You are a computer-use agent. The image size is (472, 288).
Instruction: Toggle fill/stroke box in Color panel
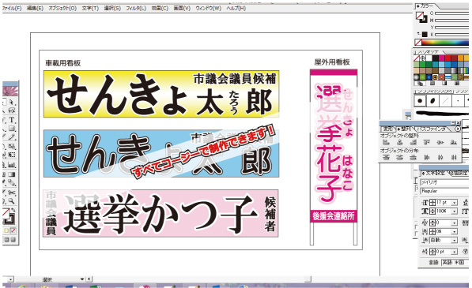coord(421,17)
